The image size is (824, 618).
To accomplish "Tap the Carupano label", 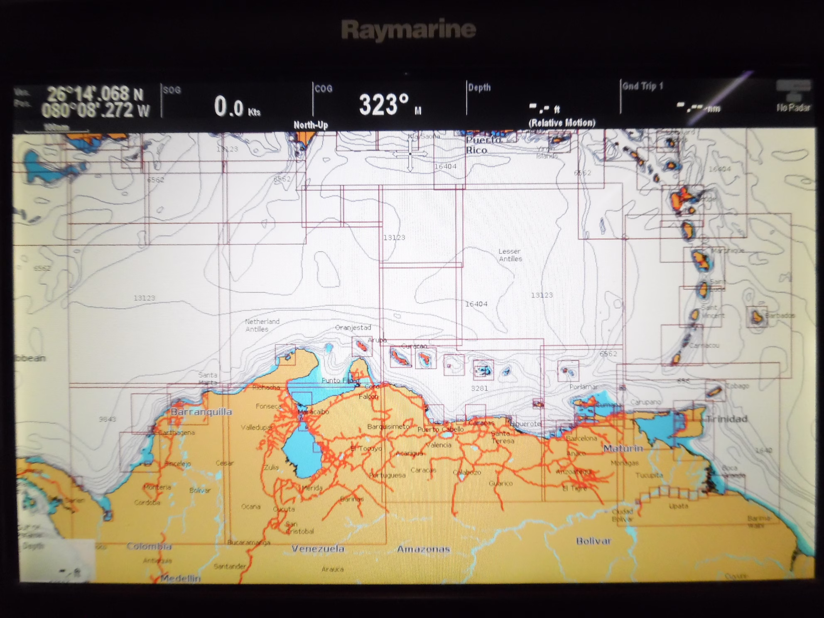I will click(x=646, y=402).
